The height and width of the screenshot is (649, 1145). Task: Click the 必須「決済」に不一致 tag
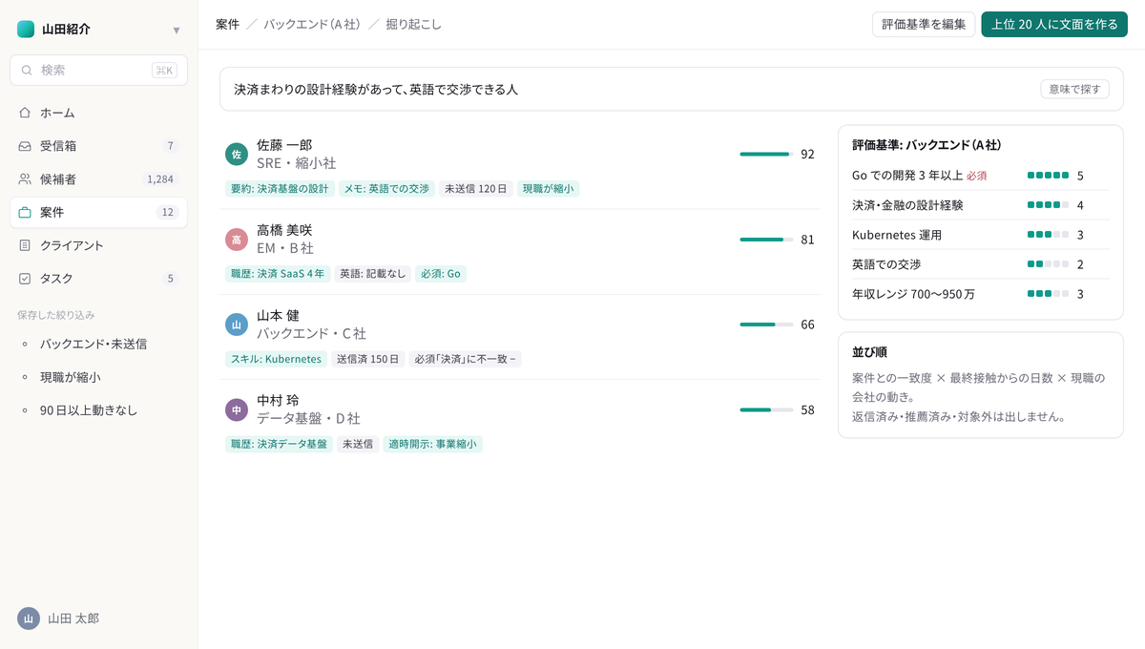click(465, 359)
